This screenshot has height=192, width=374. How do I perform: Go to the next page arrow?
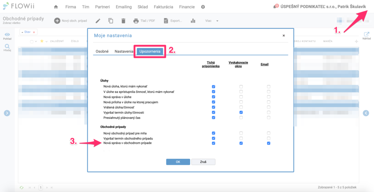(x=47, y=188)
